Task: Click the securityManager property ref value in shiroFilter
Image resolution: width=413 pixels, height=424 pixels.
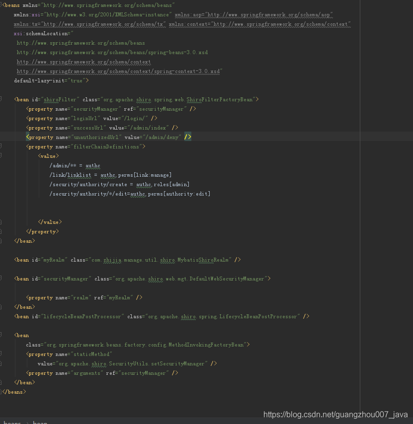Action: [162, 109]
